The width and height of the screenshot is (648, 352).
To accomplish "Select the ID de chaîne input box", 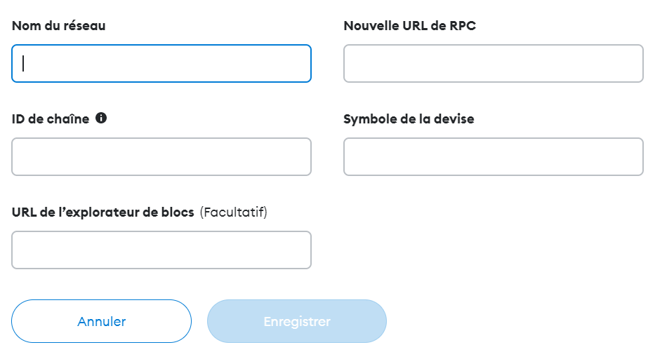I will [x=161, y=156].
